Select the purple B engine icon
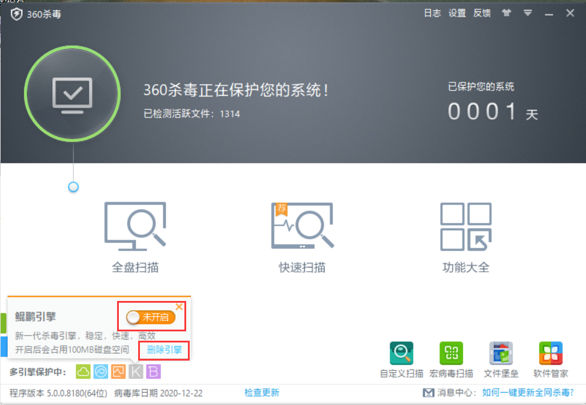Image resolution: width=586 pixels, height=405 pixels. coord(155,371)
